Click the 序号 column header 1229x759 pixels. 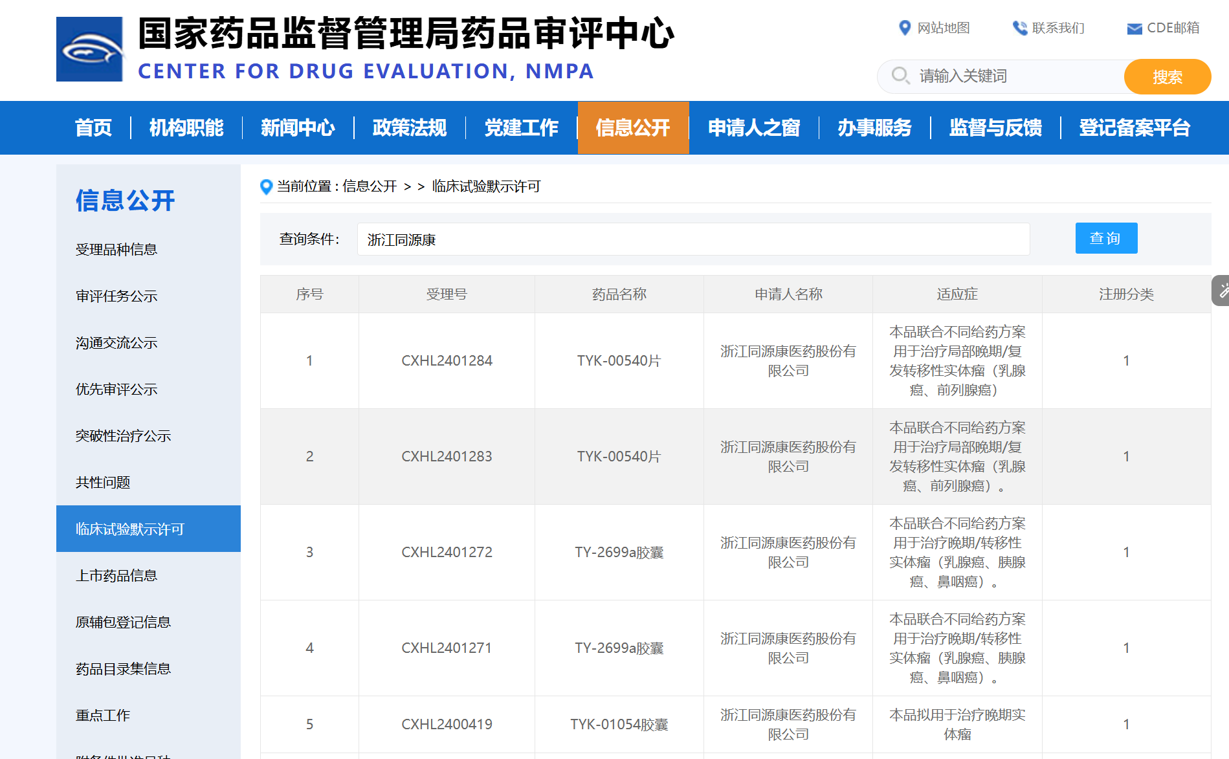(309, 294)
